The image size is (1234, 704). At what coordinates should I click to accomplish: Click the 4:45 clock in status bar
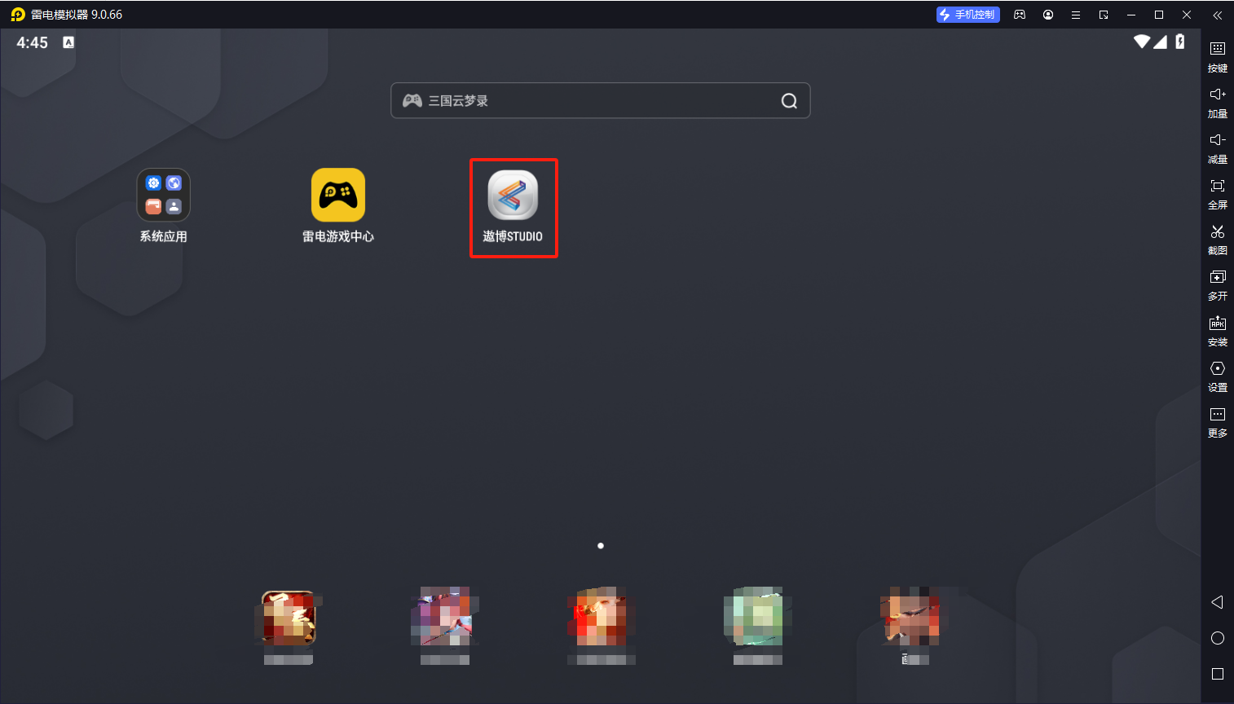32,42
